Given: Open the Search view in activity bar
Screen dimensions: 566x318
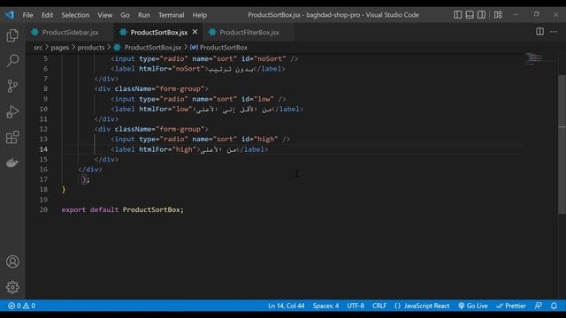Looking at the screenshot, I should [12, 61].
